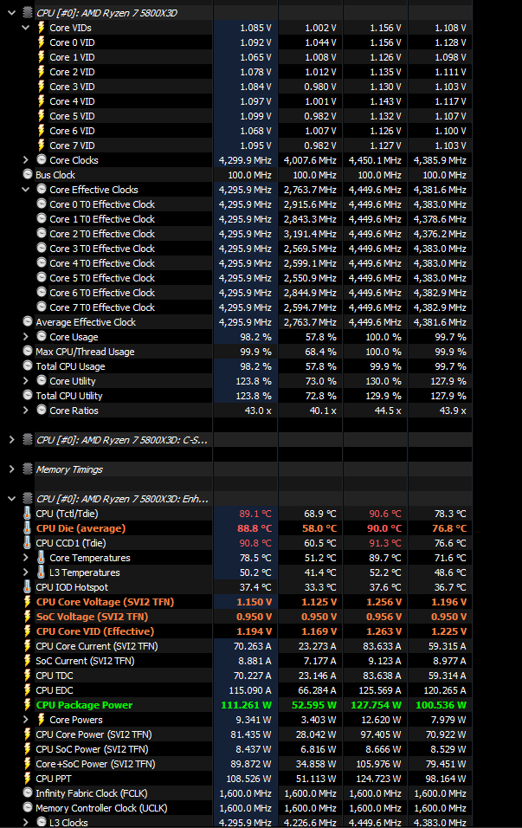Collapse the Core VIDs group
Viewport: 522px width, 828px height.
[x=25, y=28]
